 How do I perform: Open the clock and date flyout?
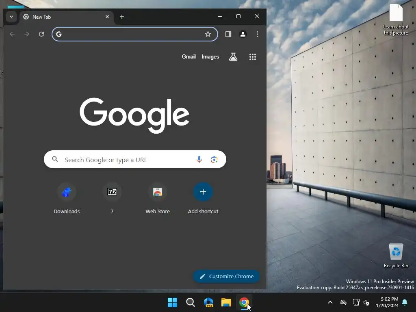pos(387,302)
